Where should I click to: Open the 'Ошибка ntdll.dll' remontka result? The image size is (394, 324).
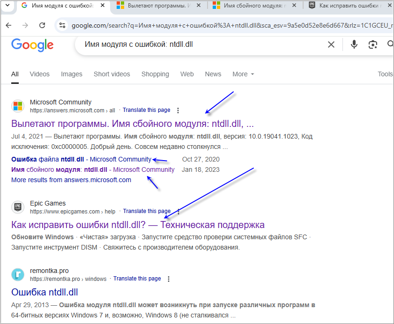point(45,292)
